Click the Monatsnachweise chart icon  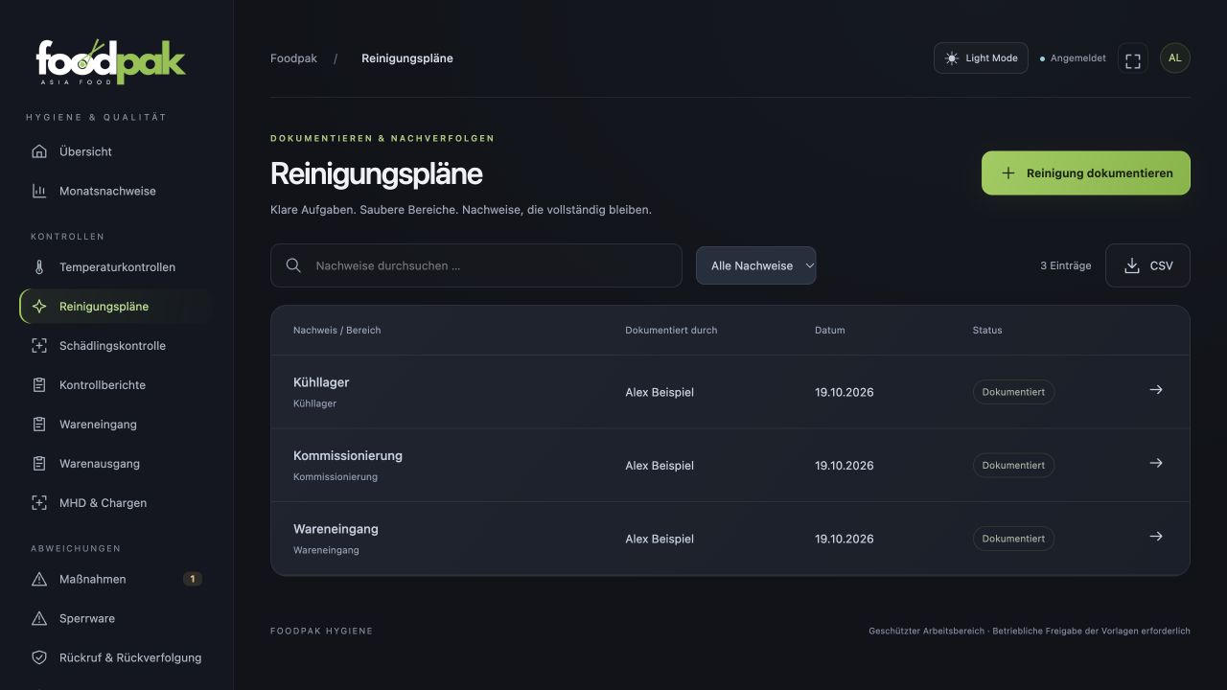(x=39, y=191)
